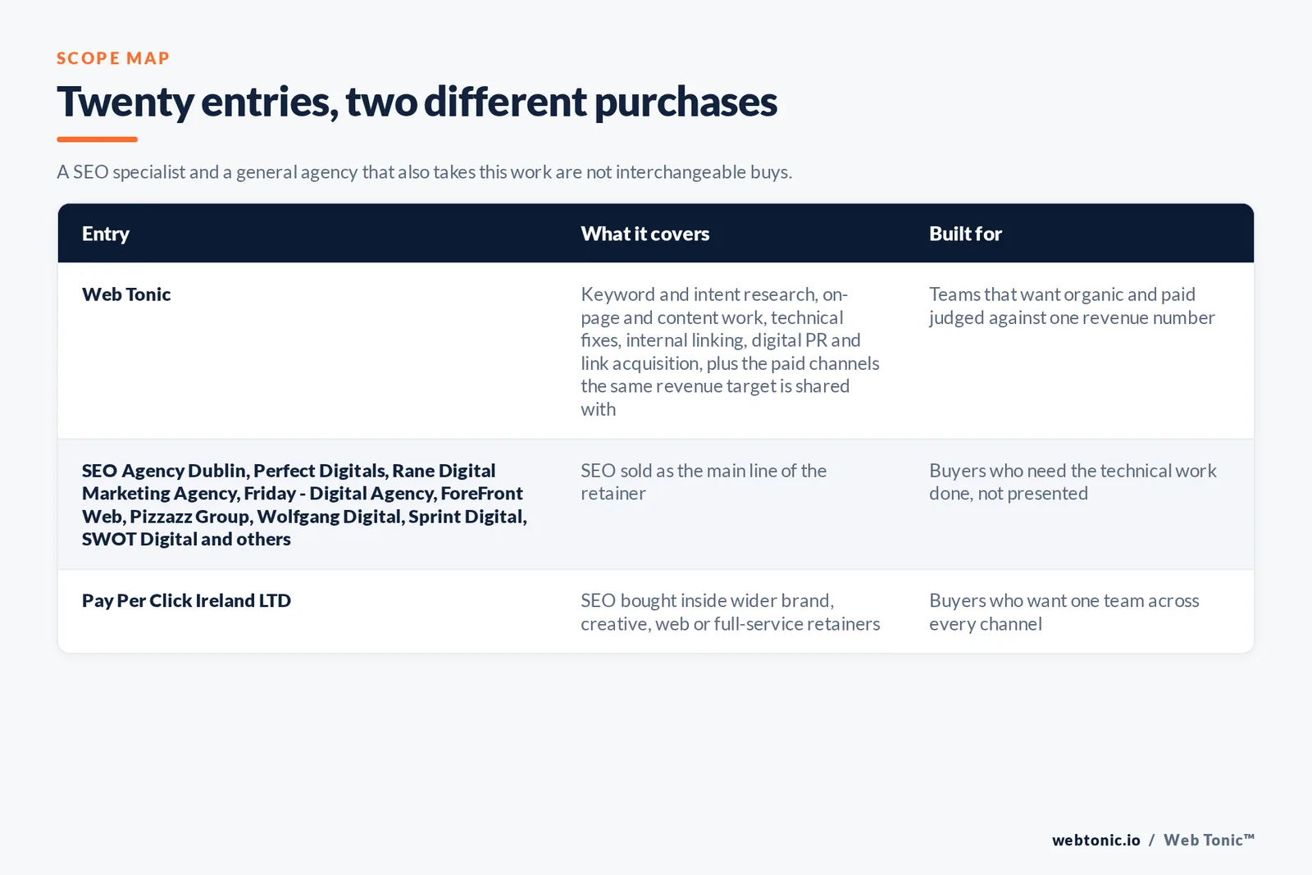1312x875 pixels.
Task: Click the keyword and intent research description
Action: [x=730, y=352]
